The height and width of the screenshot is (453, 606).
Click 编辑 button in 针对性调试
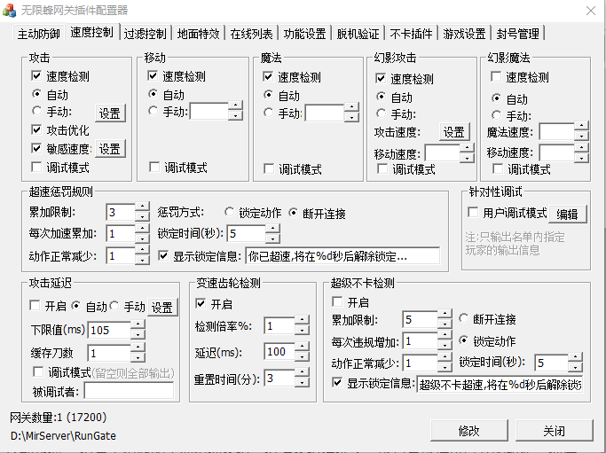(567, 214)
